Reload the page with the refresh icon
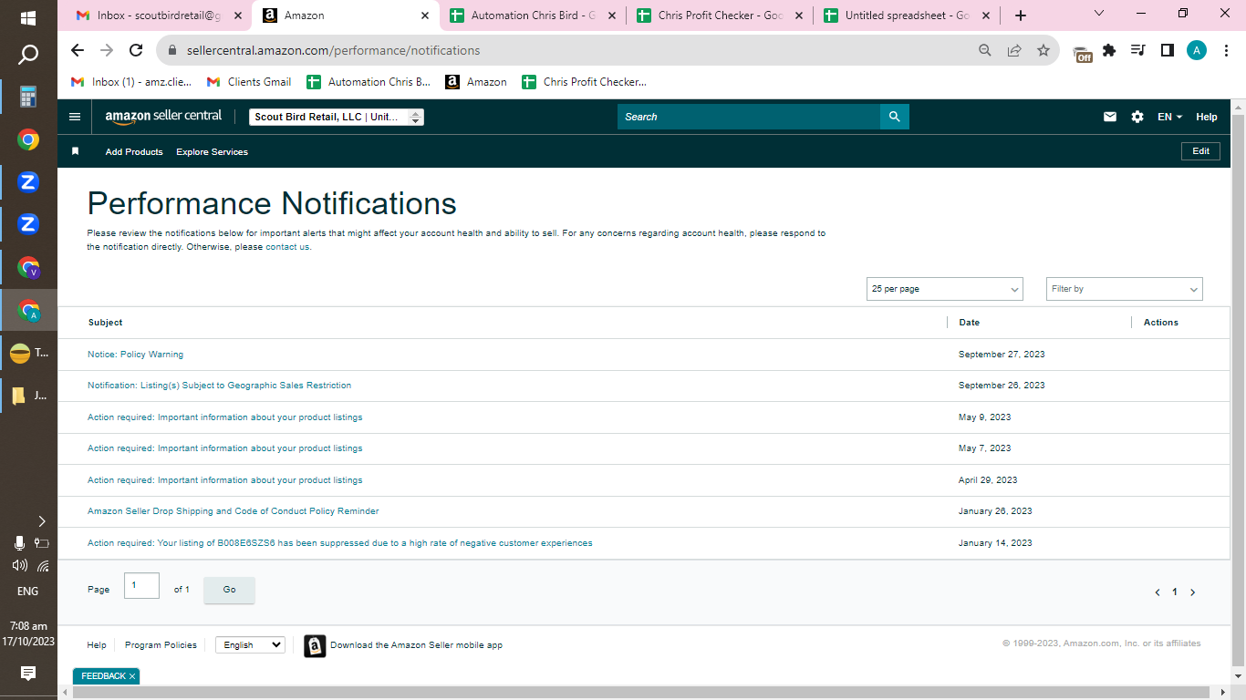The image size is (1246, 700). pos(136,51)
